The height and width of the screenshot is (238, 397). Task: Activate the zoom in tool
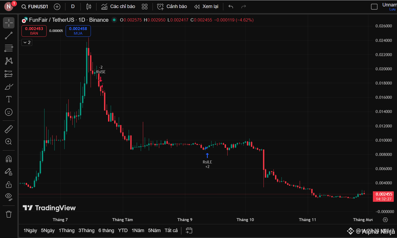[x=9, y=142]
